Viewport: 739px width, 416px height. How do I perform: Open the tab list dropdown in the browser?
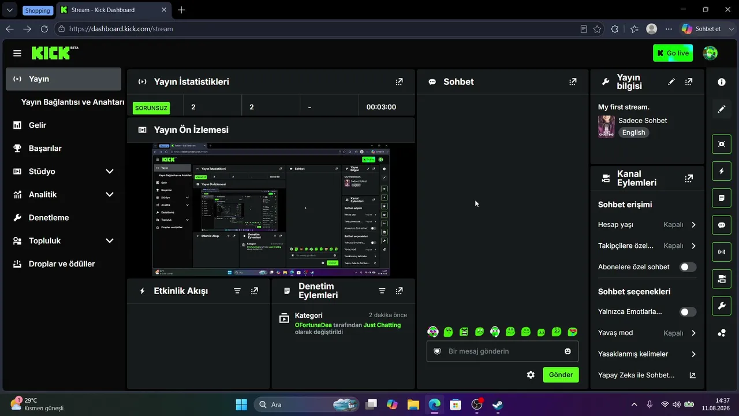click(x=9, y=10)
